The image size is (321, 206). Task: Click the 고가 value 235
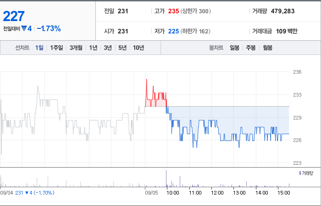point(173,11)
